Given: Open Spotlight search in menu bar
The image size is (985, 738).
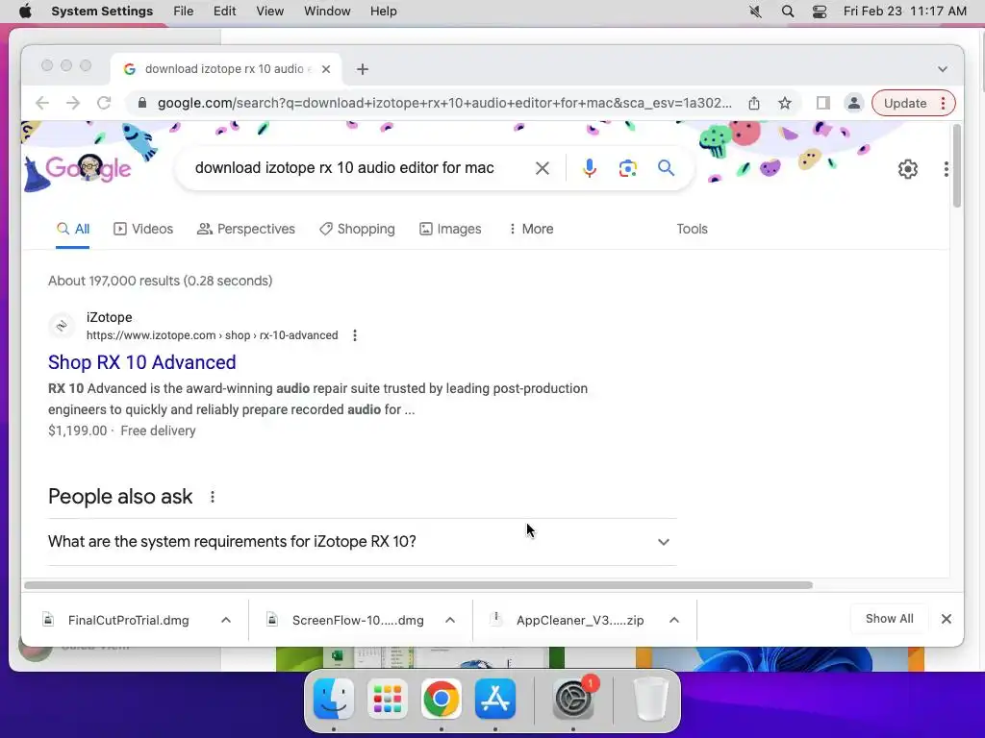Looking at the screenshot, I should coord(787,12).
